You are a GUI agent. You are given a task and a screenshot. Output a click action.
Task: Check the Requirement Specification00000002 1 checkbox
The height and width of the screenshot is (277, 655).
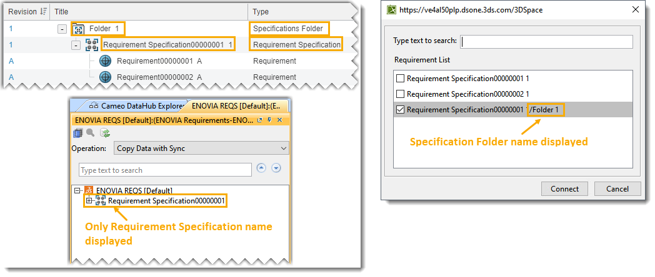400,94
